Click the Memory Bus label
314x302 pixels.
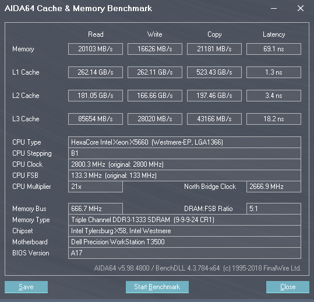[29, 209]
